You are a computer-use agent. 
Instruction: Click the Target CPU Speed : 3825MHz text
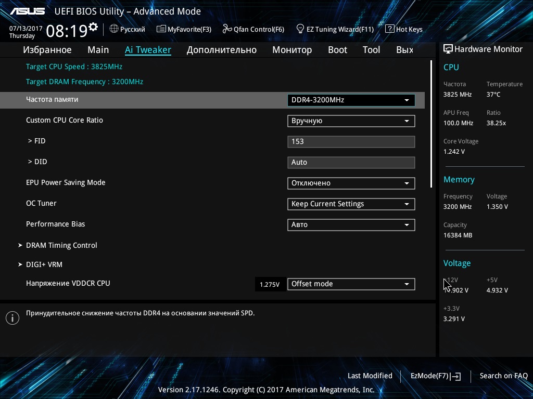click(x=74, y=67)
